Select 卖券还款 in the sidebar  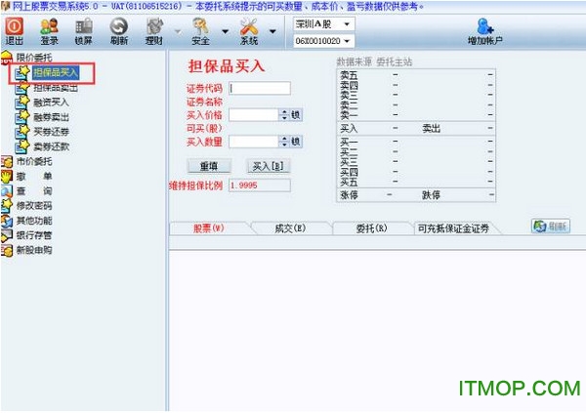[51, 146]
